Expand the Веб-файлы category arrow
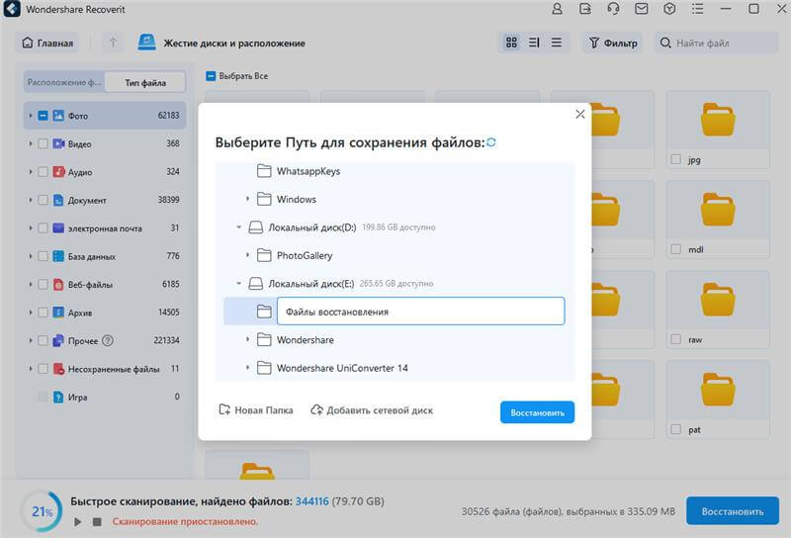 click(x=31, y=285)
